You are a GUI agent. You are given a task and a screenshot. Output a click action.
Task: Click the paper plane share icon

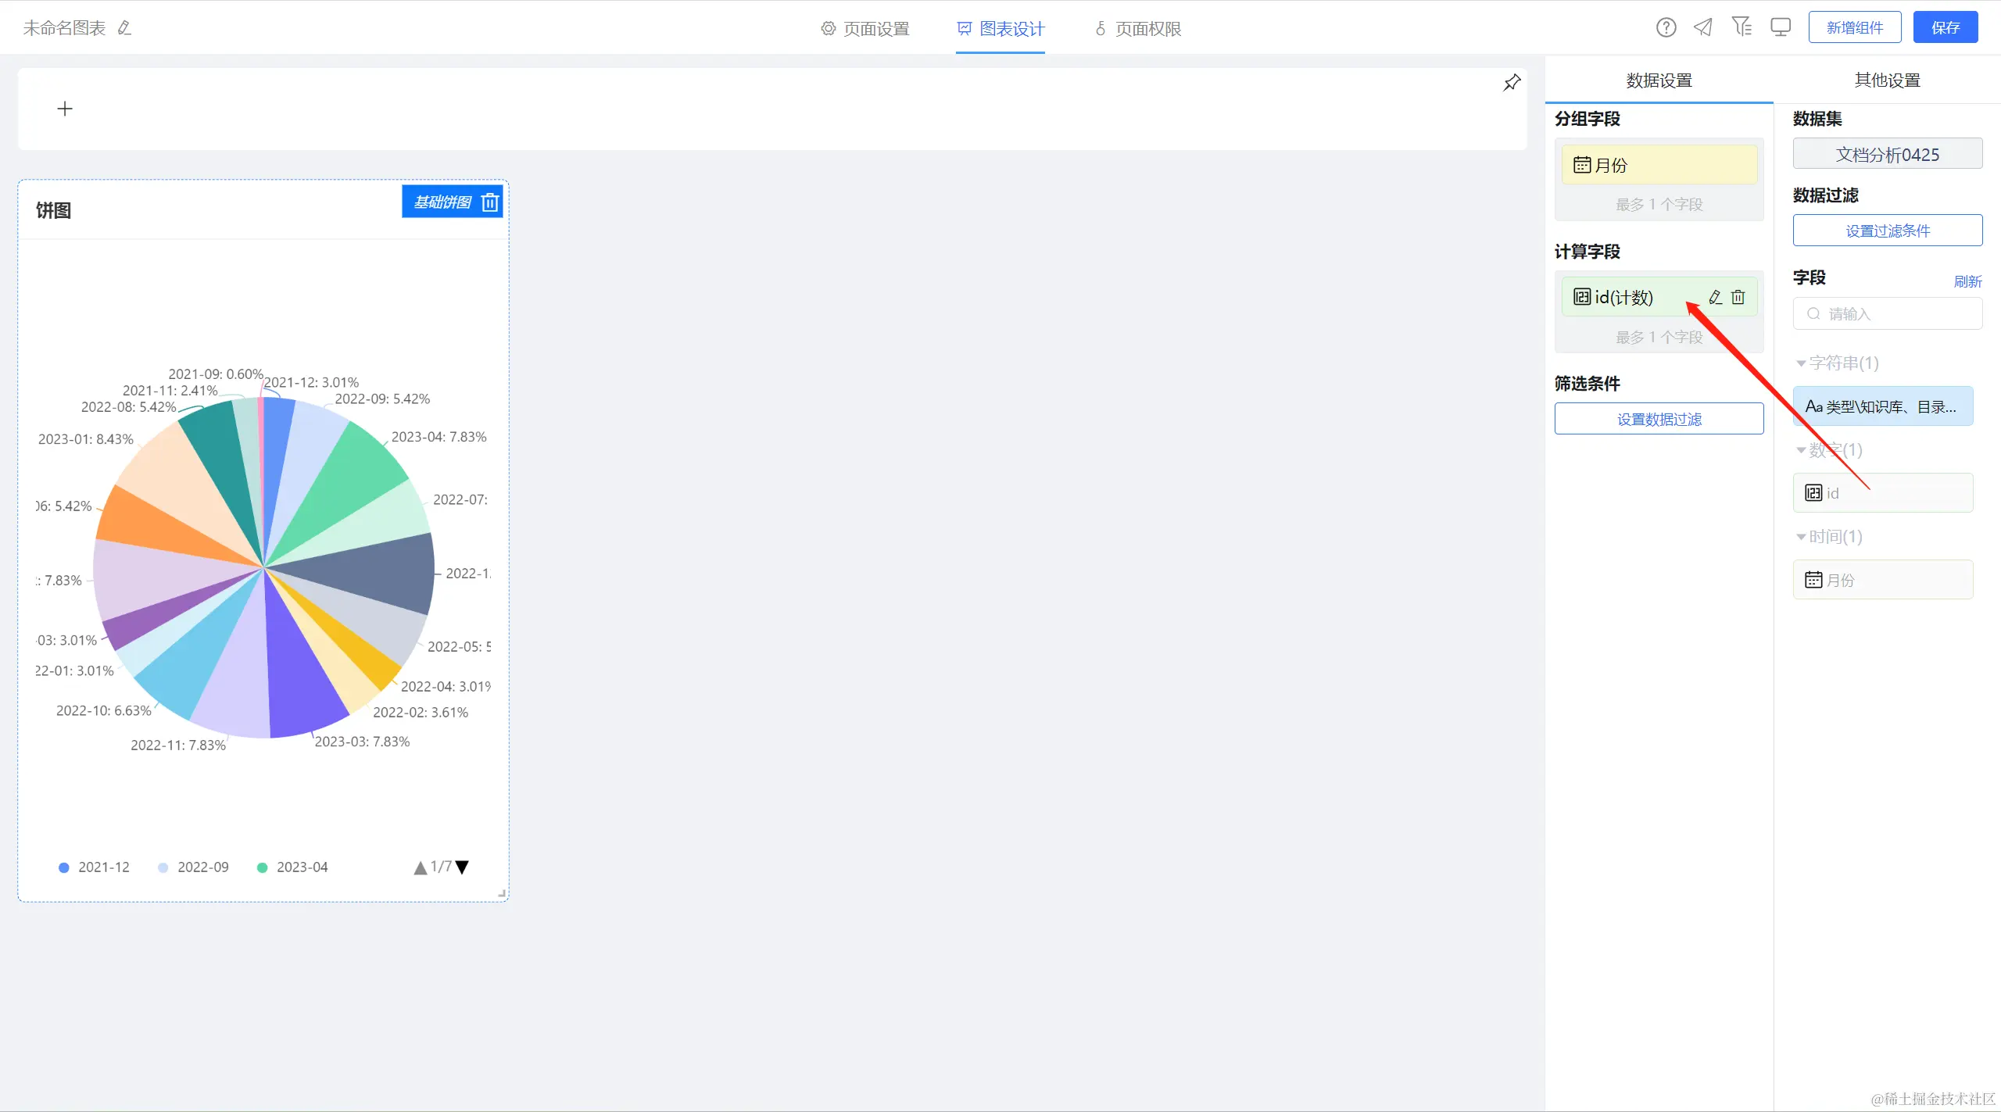pyautogui.click(x=1703, y=28)
